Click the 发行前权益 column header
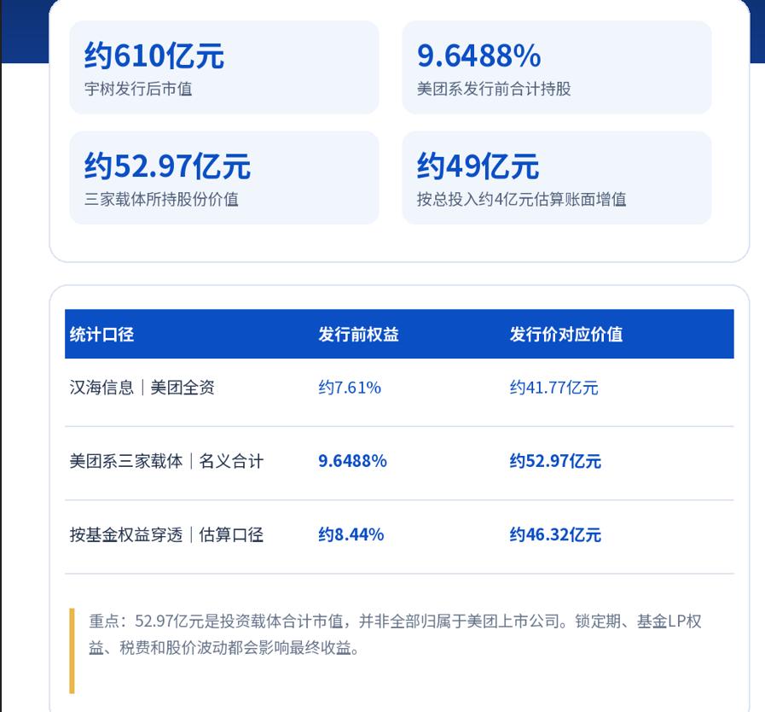The image size is (765, 712). tap(358, 335)
